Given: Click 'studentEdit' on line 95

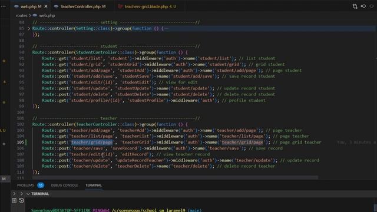Looking at the screenshot, I should tap(135, 82).
